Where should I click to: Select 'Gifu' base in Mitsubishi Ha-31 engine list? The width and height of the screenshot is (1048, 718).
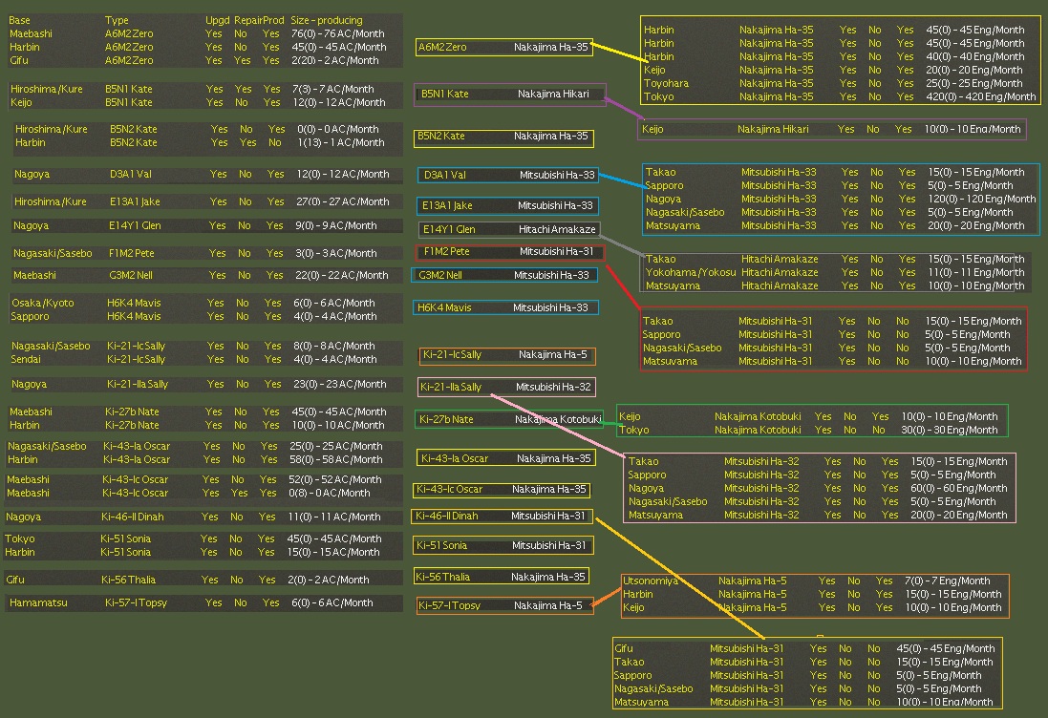click(624, 648)
